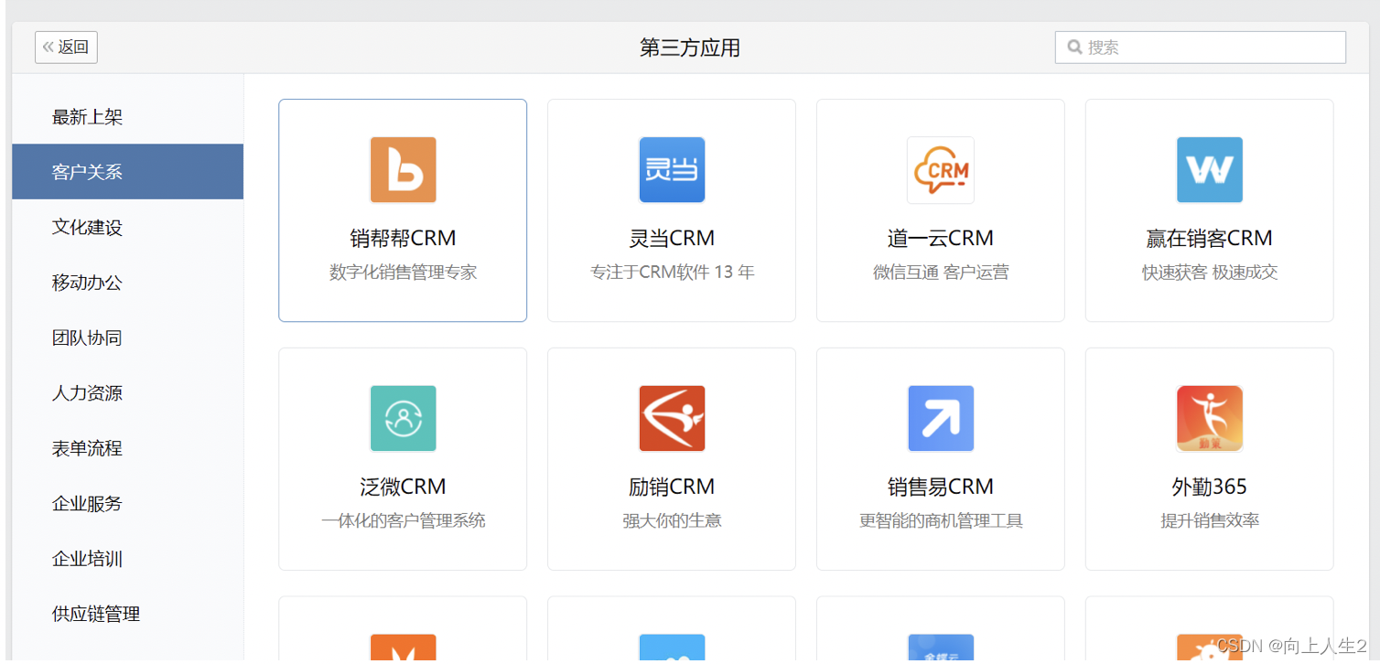Select the 移动办公 category

point(128,283)
